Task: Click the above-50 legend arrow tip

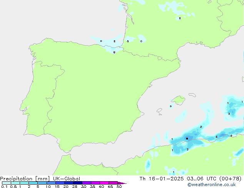Action: tap(122, 183)
